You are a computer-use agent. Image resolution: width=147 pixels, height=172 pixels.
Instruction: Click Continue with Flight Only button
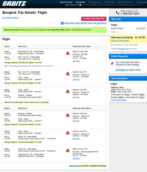tap(94, 19)
